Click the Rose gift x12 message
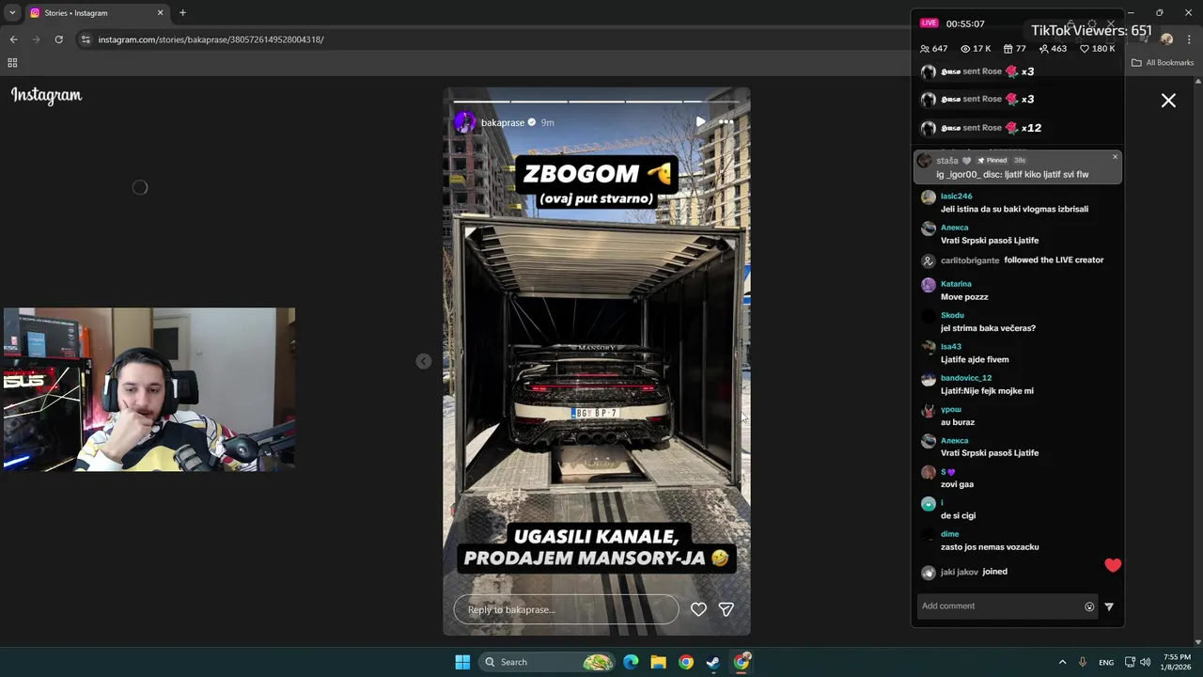The width and height of the screenshot is (1203, 677). click(981, 128)
